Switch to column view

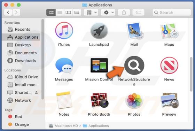click(68, 13)
